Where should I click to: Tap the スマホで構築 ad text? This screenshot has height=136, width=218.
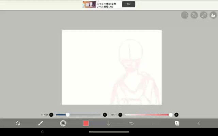pyautogui.click(x=106, y=5)
